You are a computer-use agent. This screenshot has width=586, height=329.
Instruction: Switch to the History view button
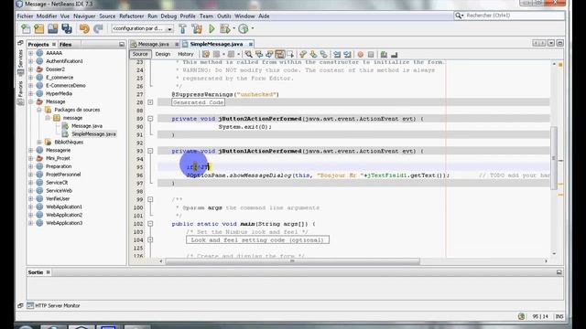coord(185,54)
